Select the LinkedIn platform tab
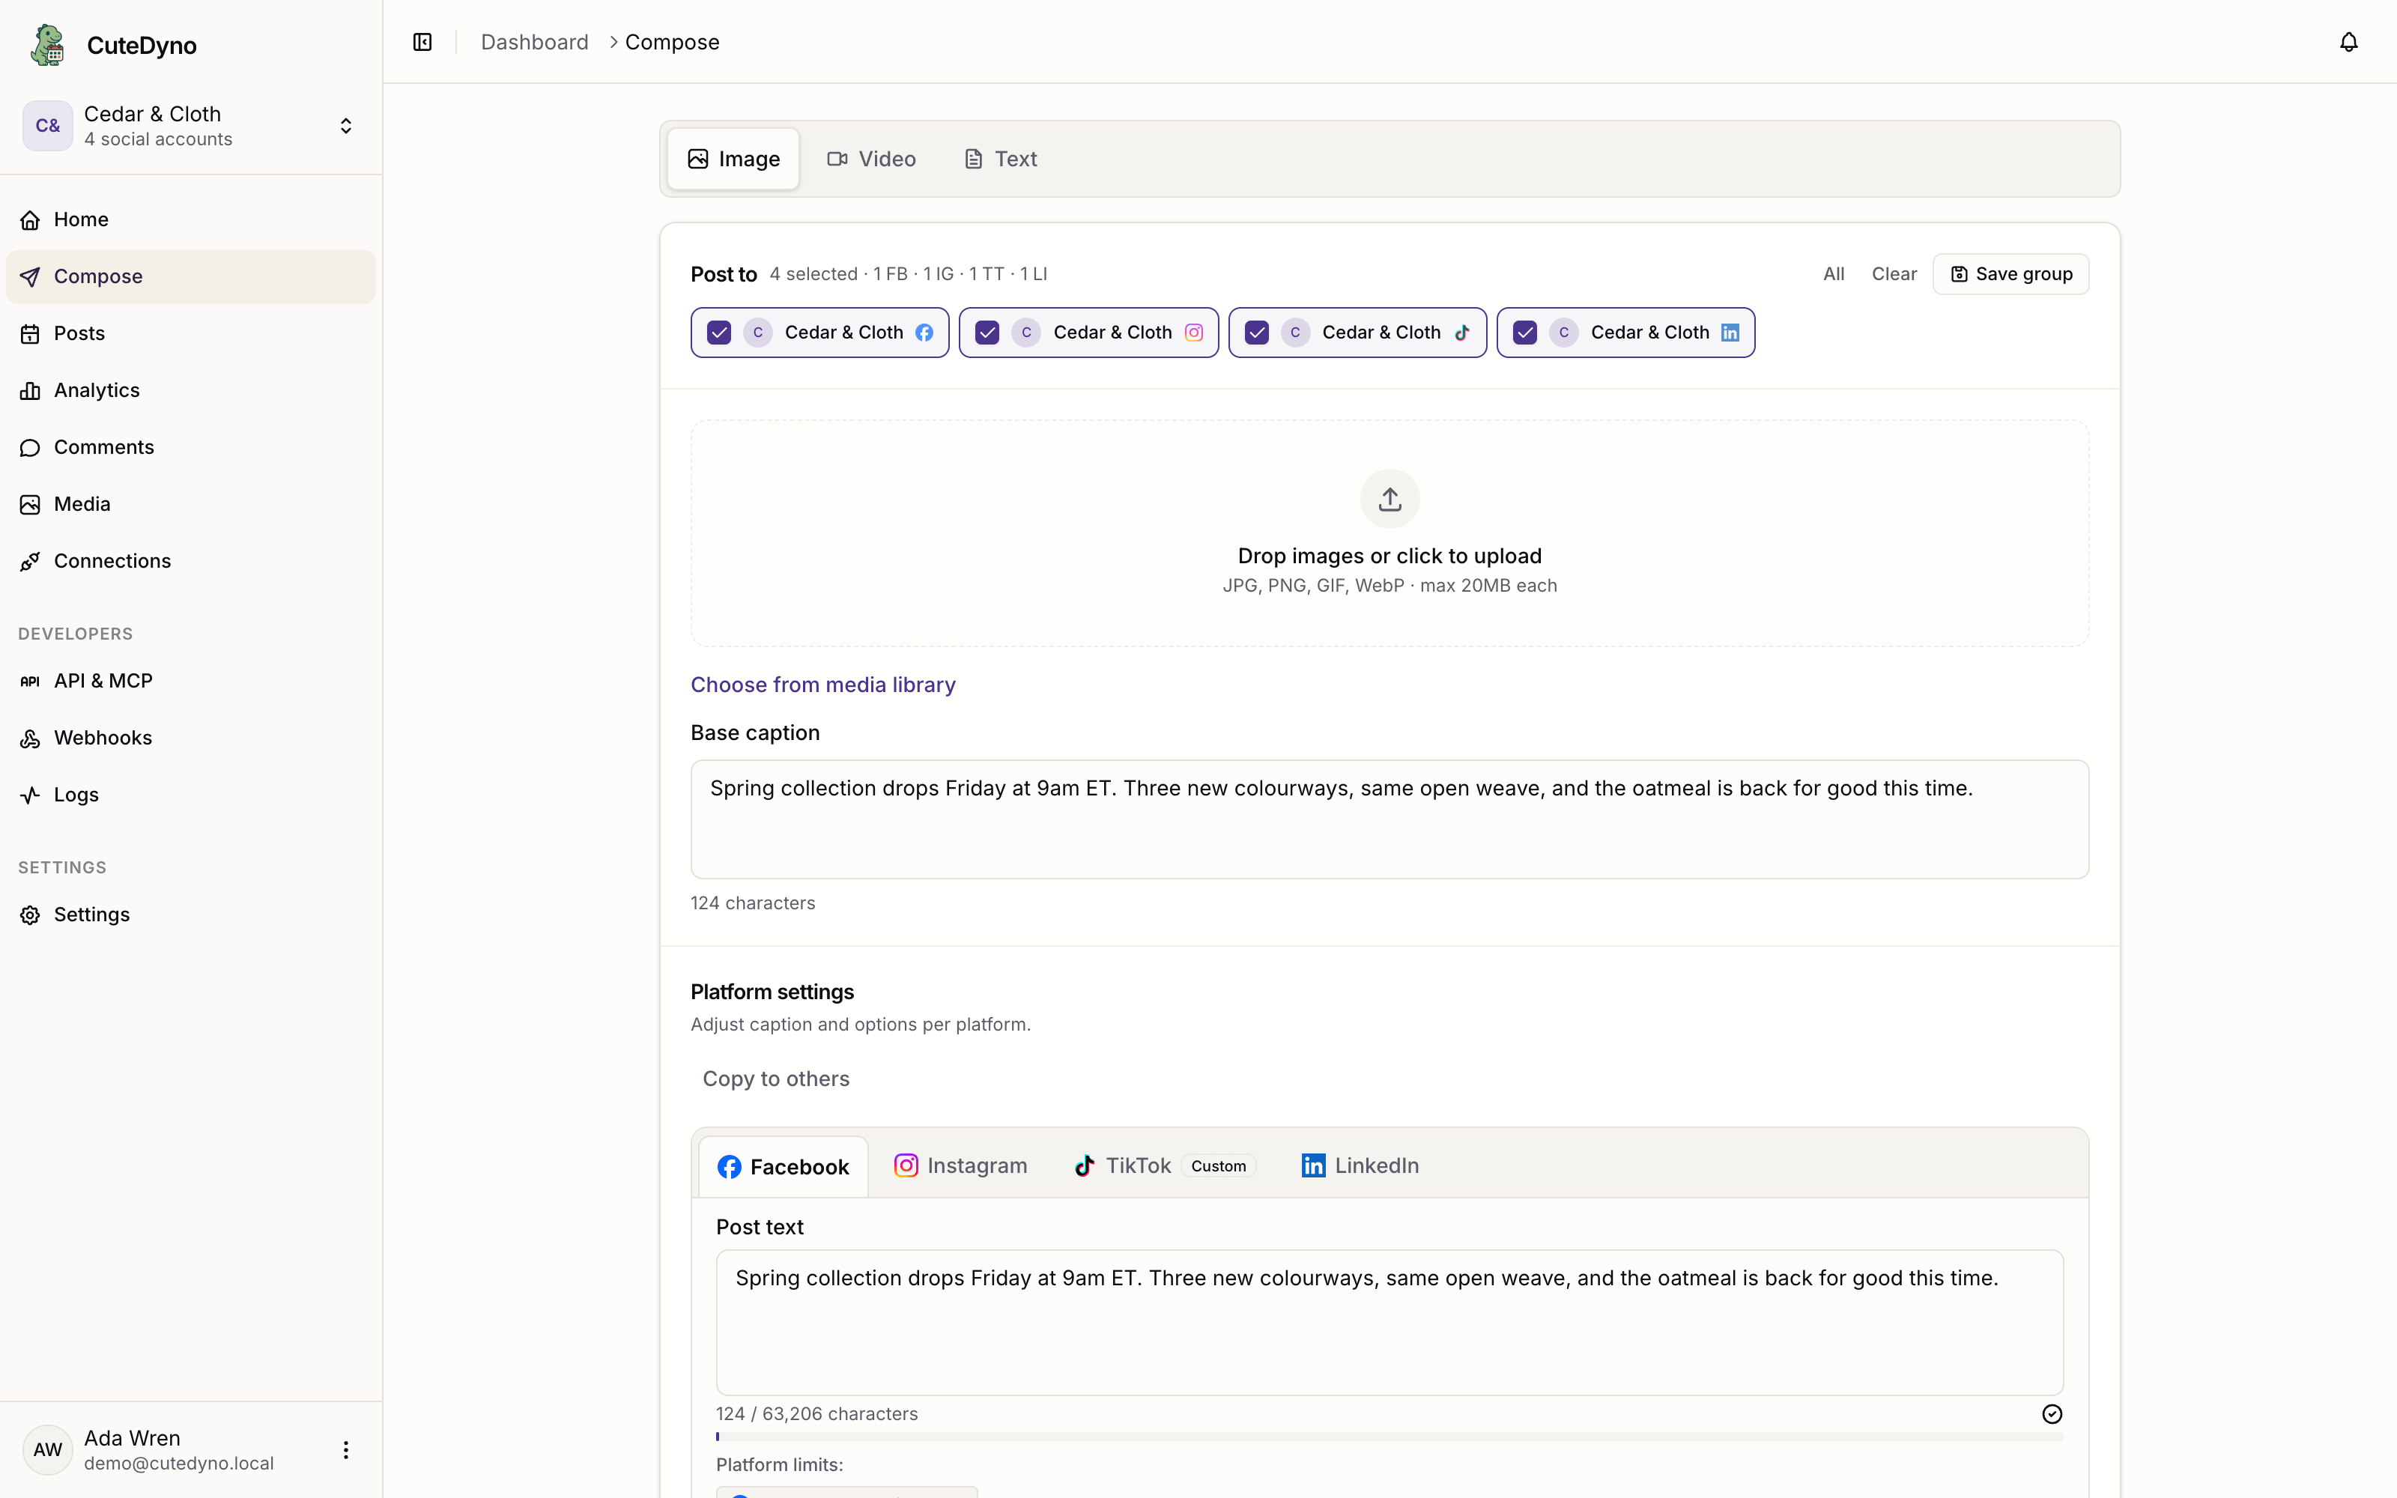The height and width of the screenshot is (1498, 2397). (1360, 1165)
